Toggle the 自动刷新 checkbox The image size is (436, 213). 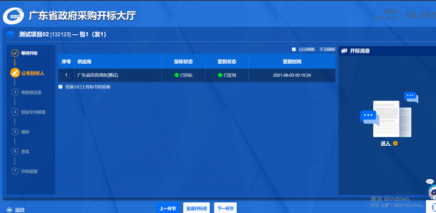[294, 50]
